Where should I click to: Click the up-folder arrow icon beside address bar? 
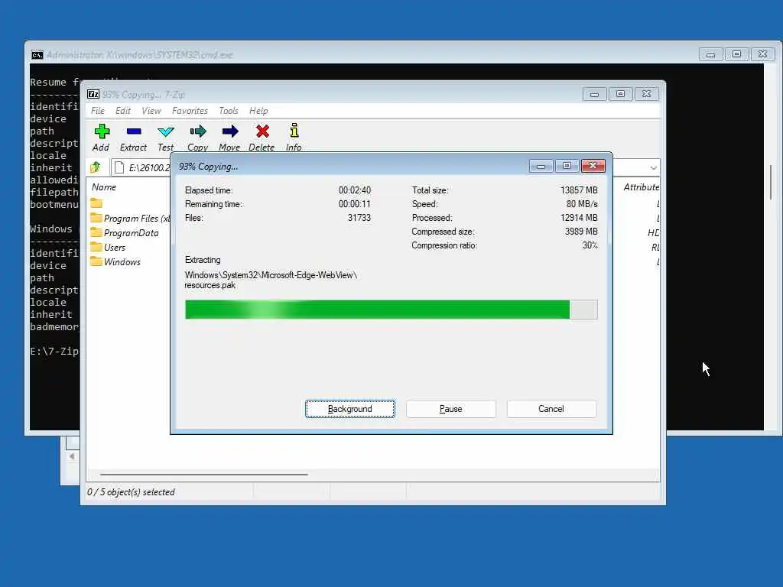(96, 167)
